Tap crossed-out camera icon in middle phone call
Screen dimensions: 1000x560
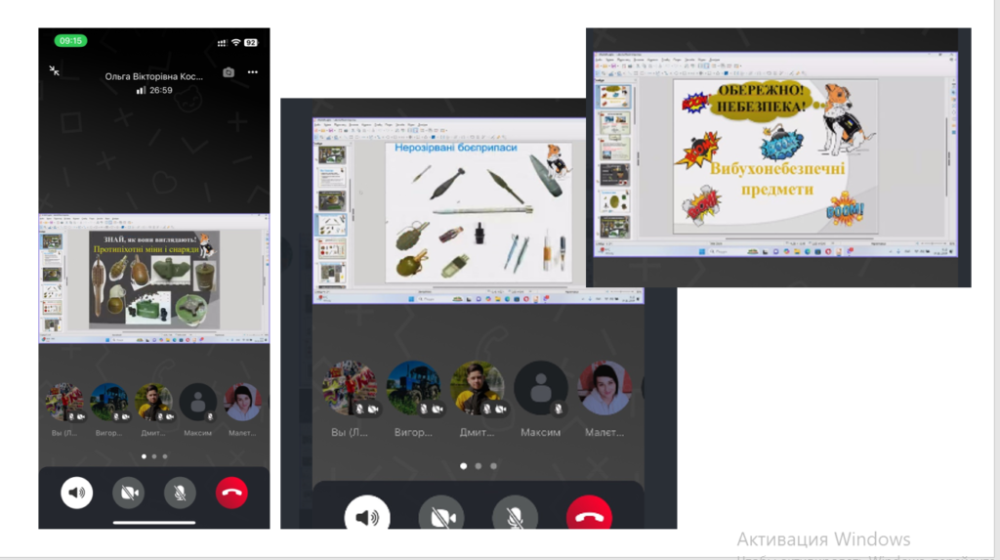(x=441, y=518)
